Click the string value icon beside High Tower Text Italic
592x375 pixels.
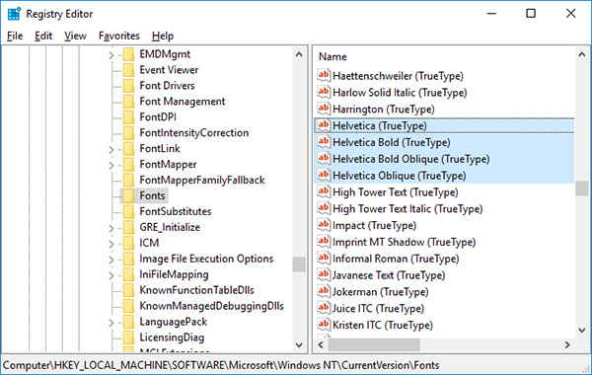324,208
